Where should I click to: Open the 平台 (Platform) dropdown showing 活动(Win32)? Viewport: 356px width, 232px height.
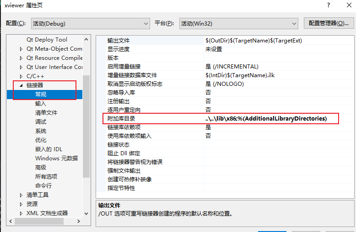238,24
